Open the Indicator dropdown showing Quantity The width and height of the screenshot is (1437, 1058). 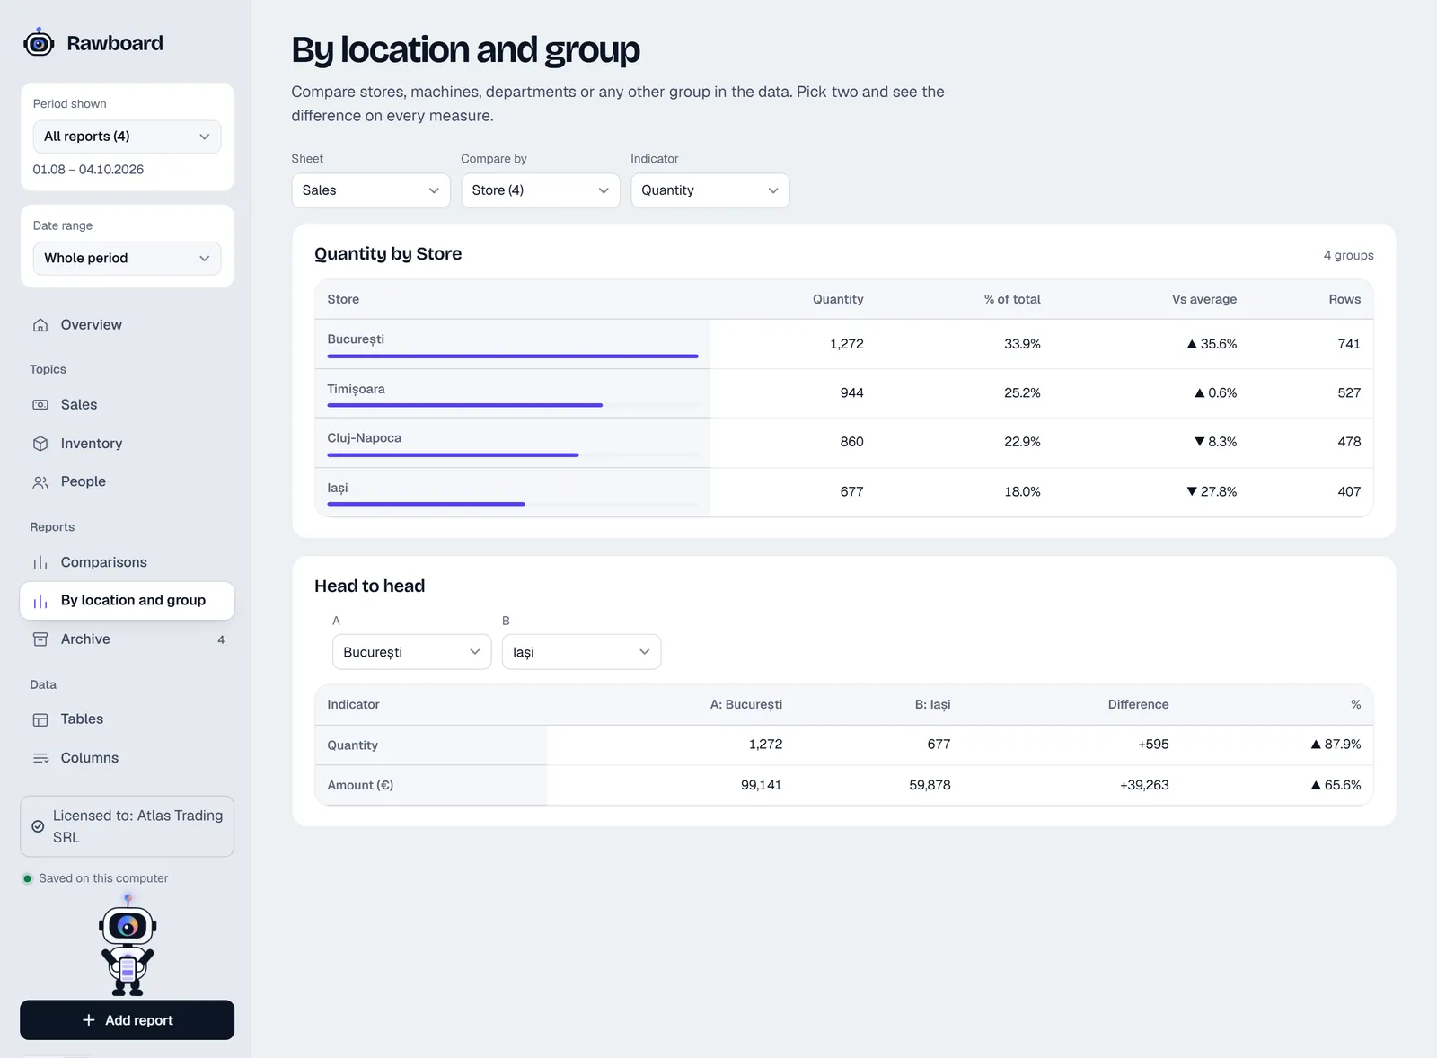[710, 190]
